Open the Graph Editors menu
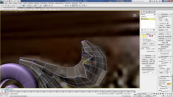The image size is (173, 97). 44,3
